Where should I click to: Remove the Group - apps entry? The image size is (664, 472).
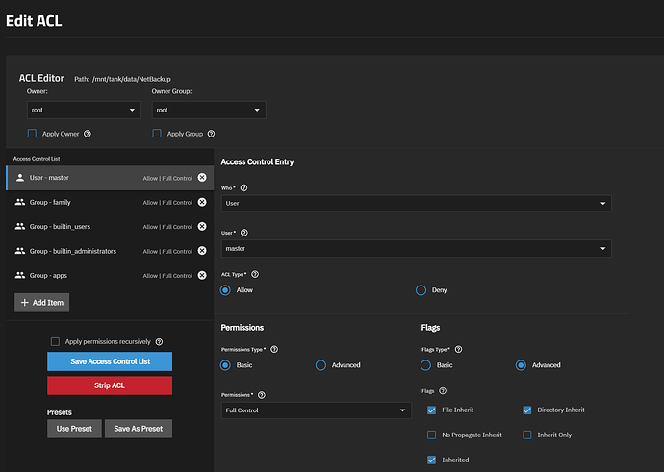click(202, 276)
